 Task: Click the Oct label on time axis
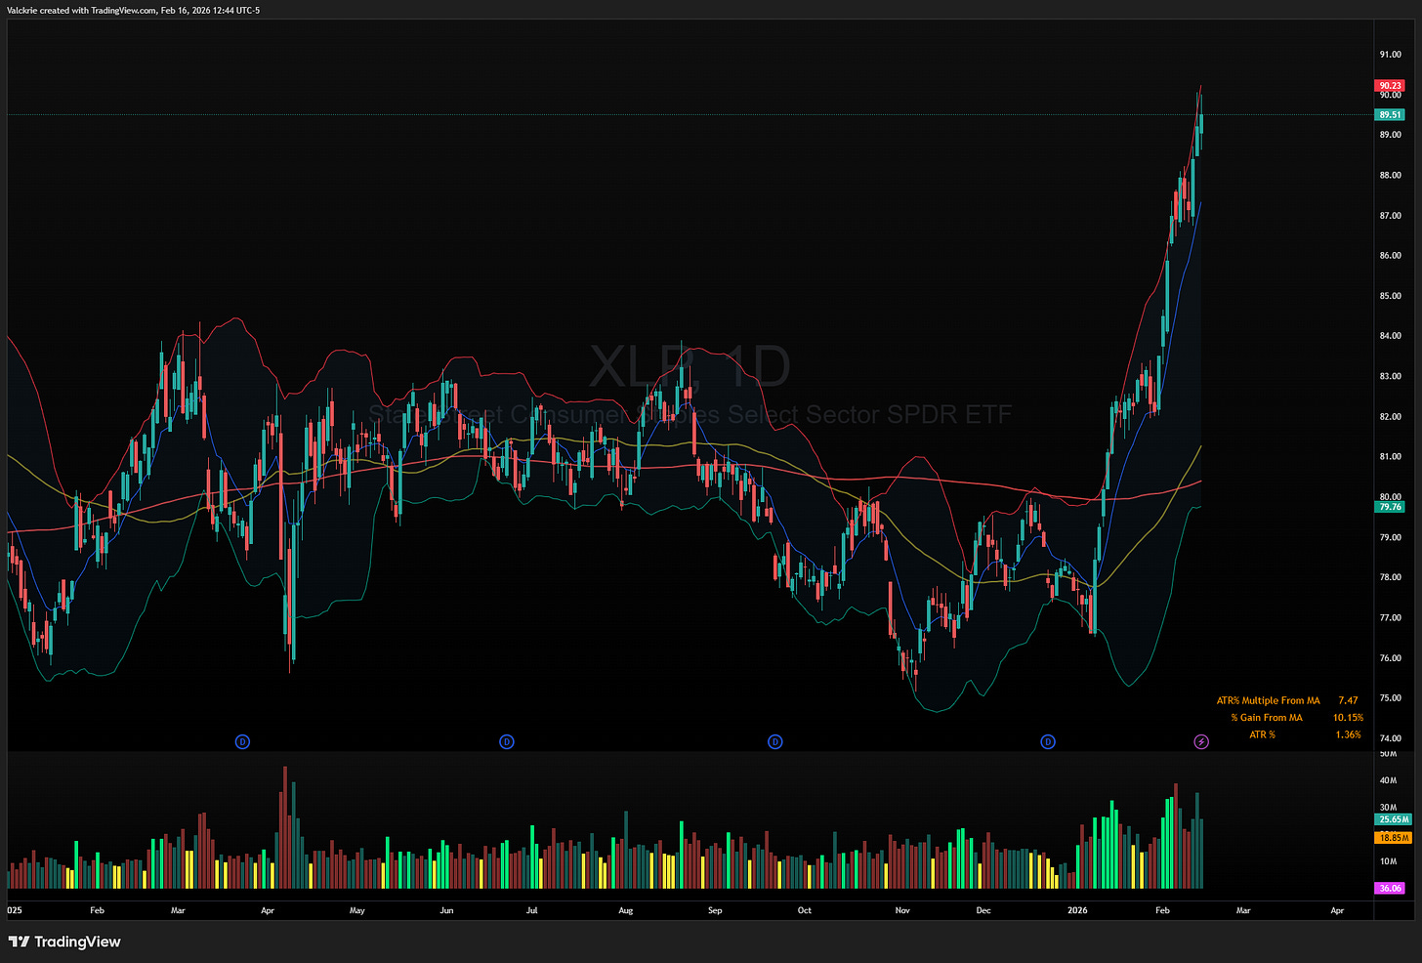[804, 910]
